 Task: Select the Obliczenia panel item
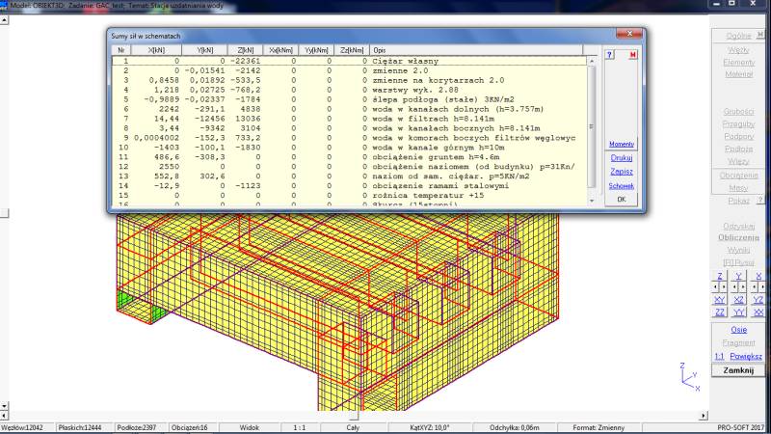pyautogui.click(x=738, y=237)
